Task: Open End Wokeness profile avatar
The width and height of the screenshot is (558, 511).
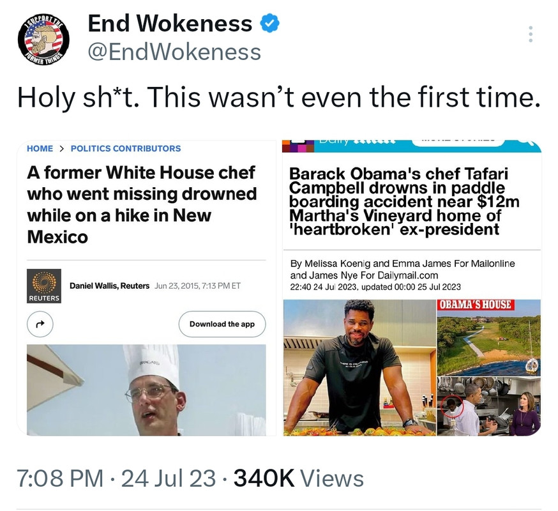Action: pos(43,40)
